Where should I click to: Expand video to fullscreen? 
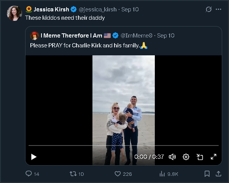(213, 156)
